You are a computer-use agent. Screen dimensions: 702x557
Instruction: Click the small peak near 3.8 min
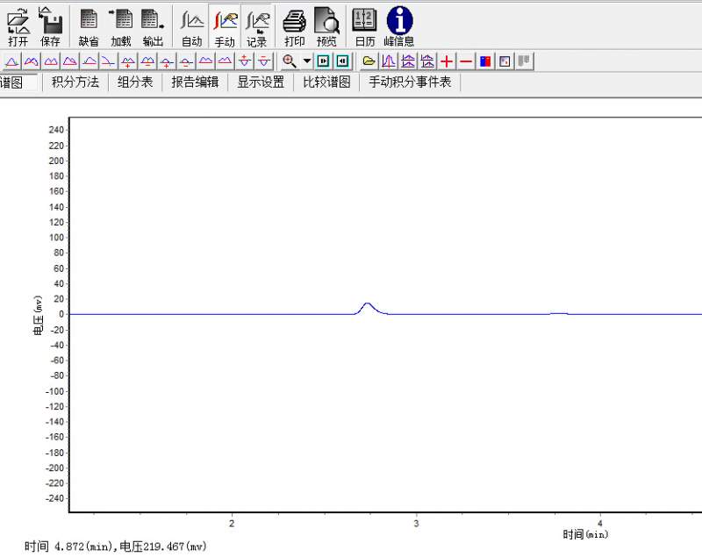pos(559,314)
